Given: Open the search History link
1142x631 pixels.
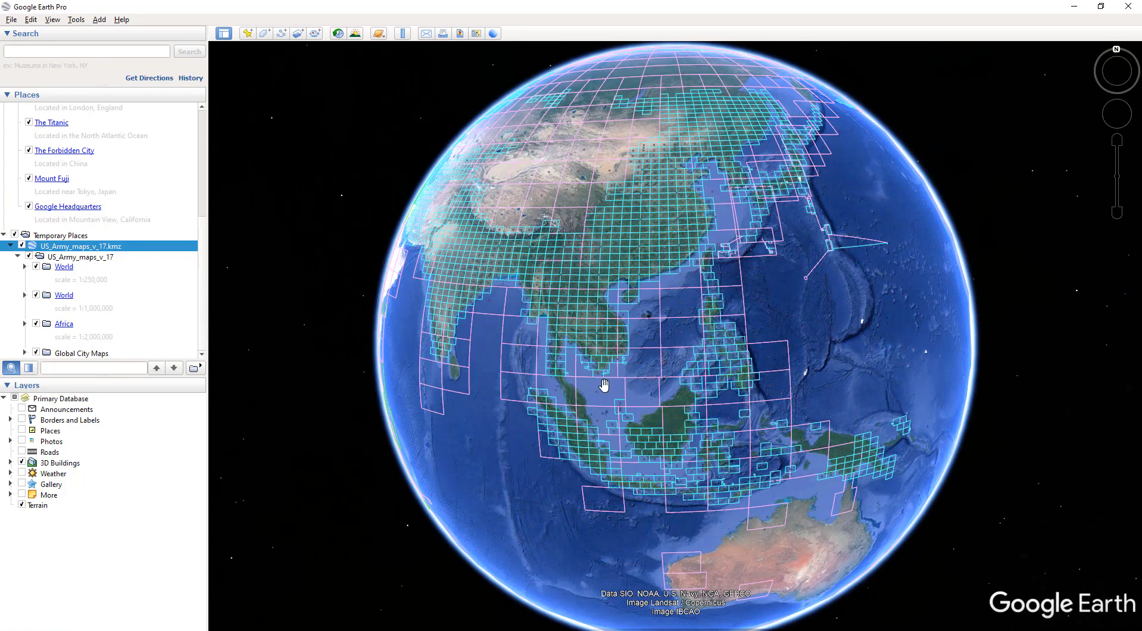Looking at the screenshot, I should (x=191, y=78).
